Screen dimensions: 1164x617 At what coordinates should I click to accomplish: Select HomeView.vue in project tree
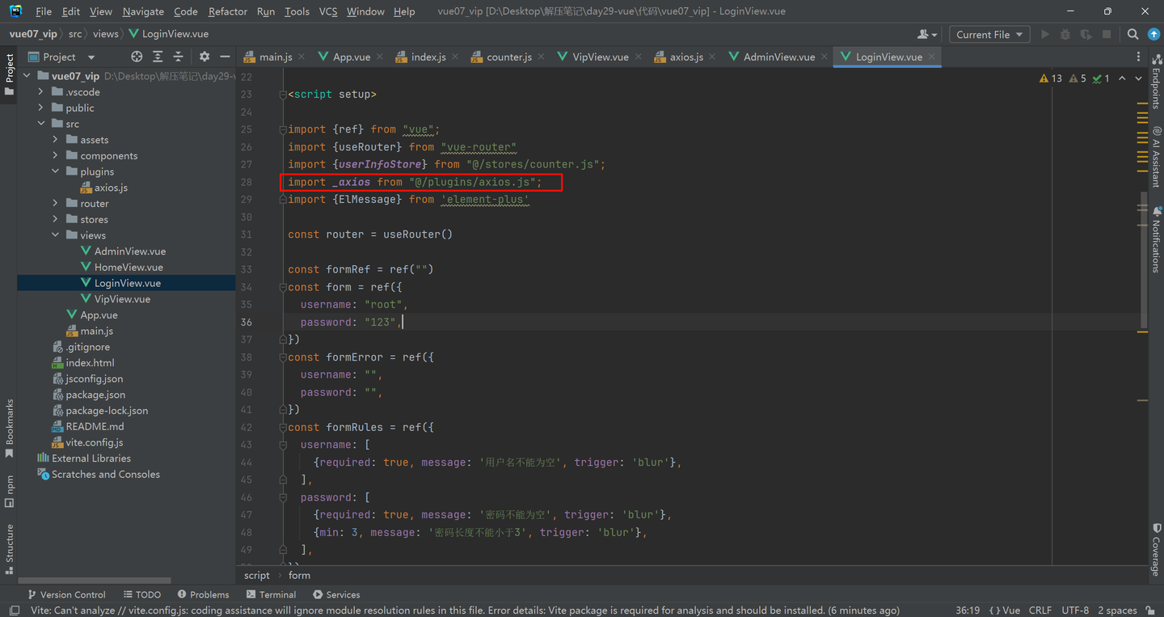point(129,267)
